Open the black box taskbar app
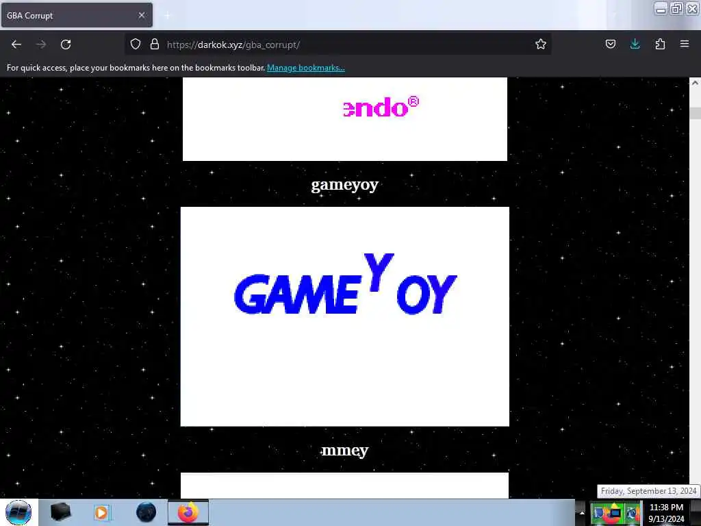The image size is (701, 526). [60, 512]
